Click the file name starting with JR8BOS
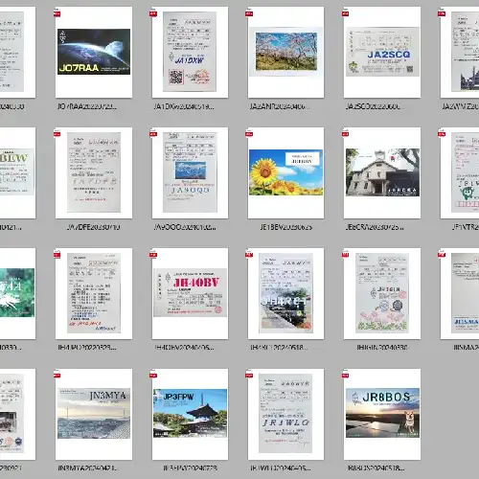Image resolution: width=479 pixels, height=479 pixels. (x=376, y=468)
